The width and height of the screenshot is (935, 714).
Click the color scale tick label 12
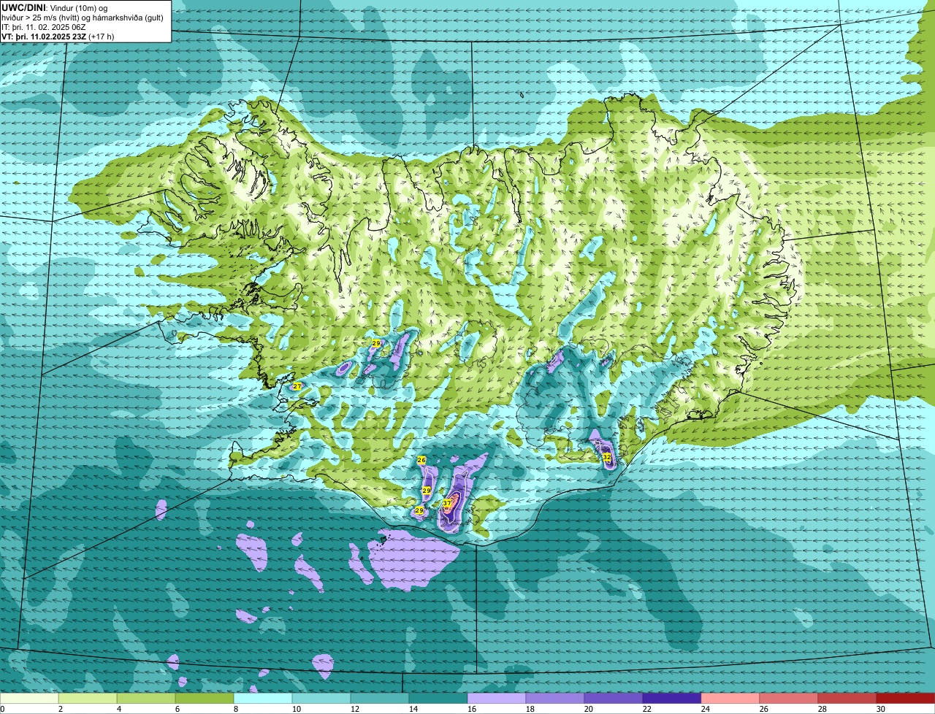354,709
